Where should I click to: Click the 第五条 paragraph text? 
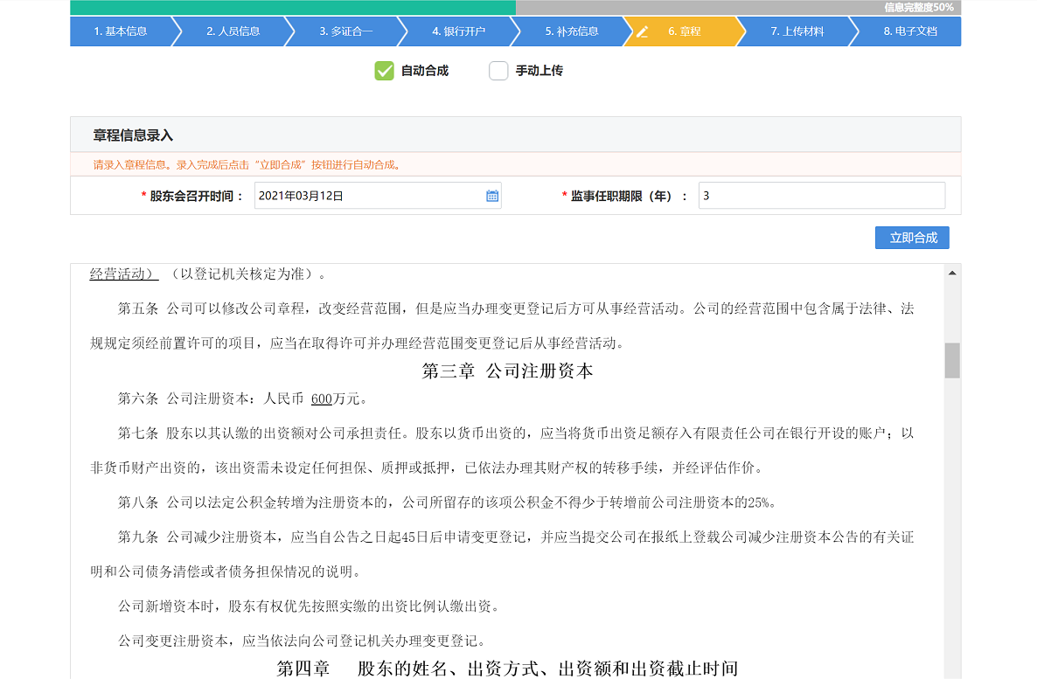(x=502, y=325)
